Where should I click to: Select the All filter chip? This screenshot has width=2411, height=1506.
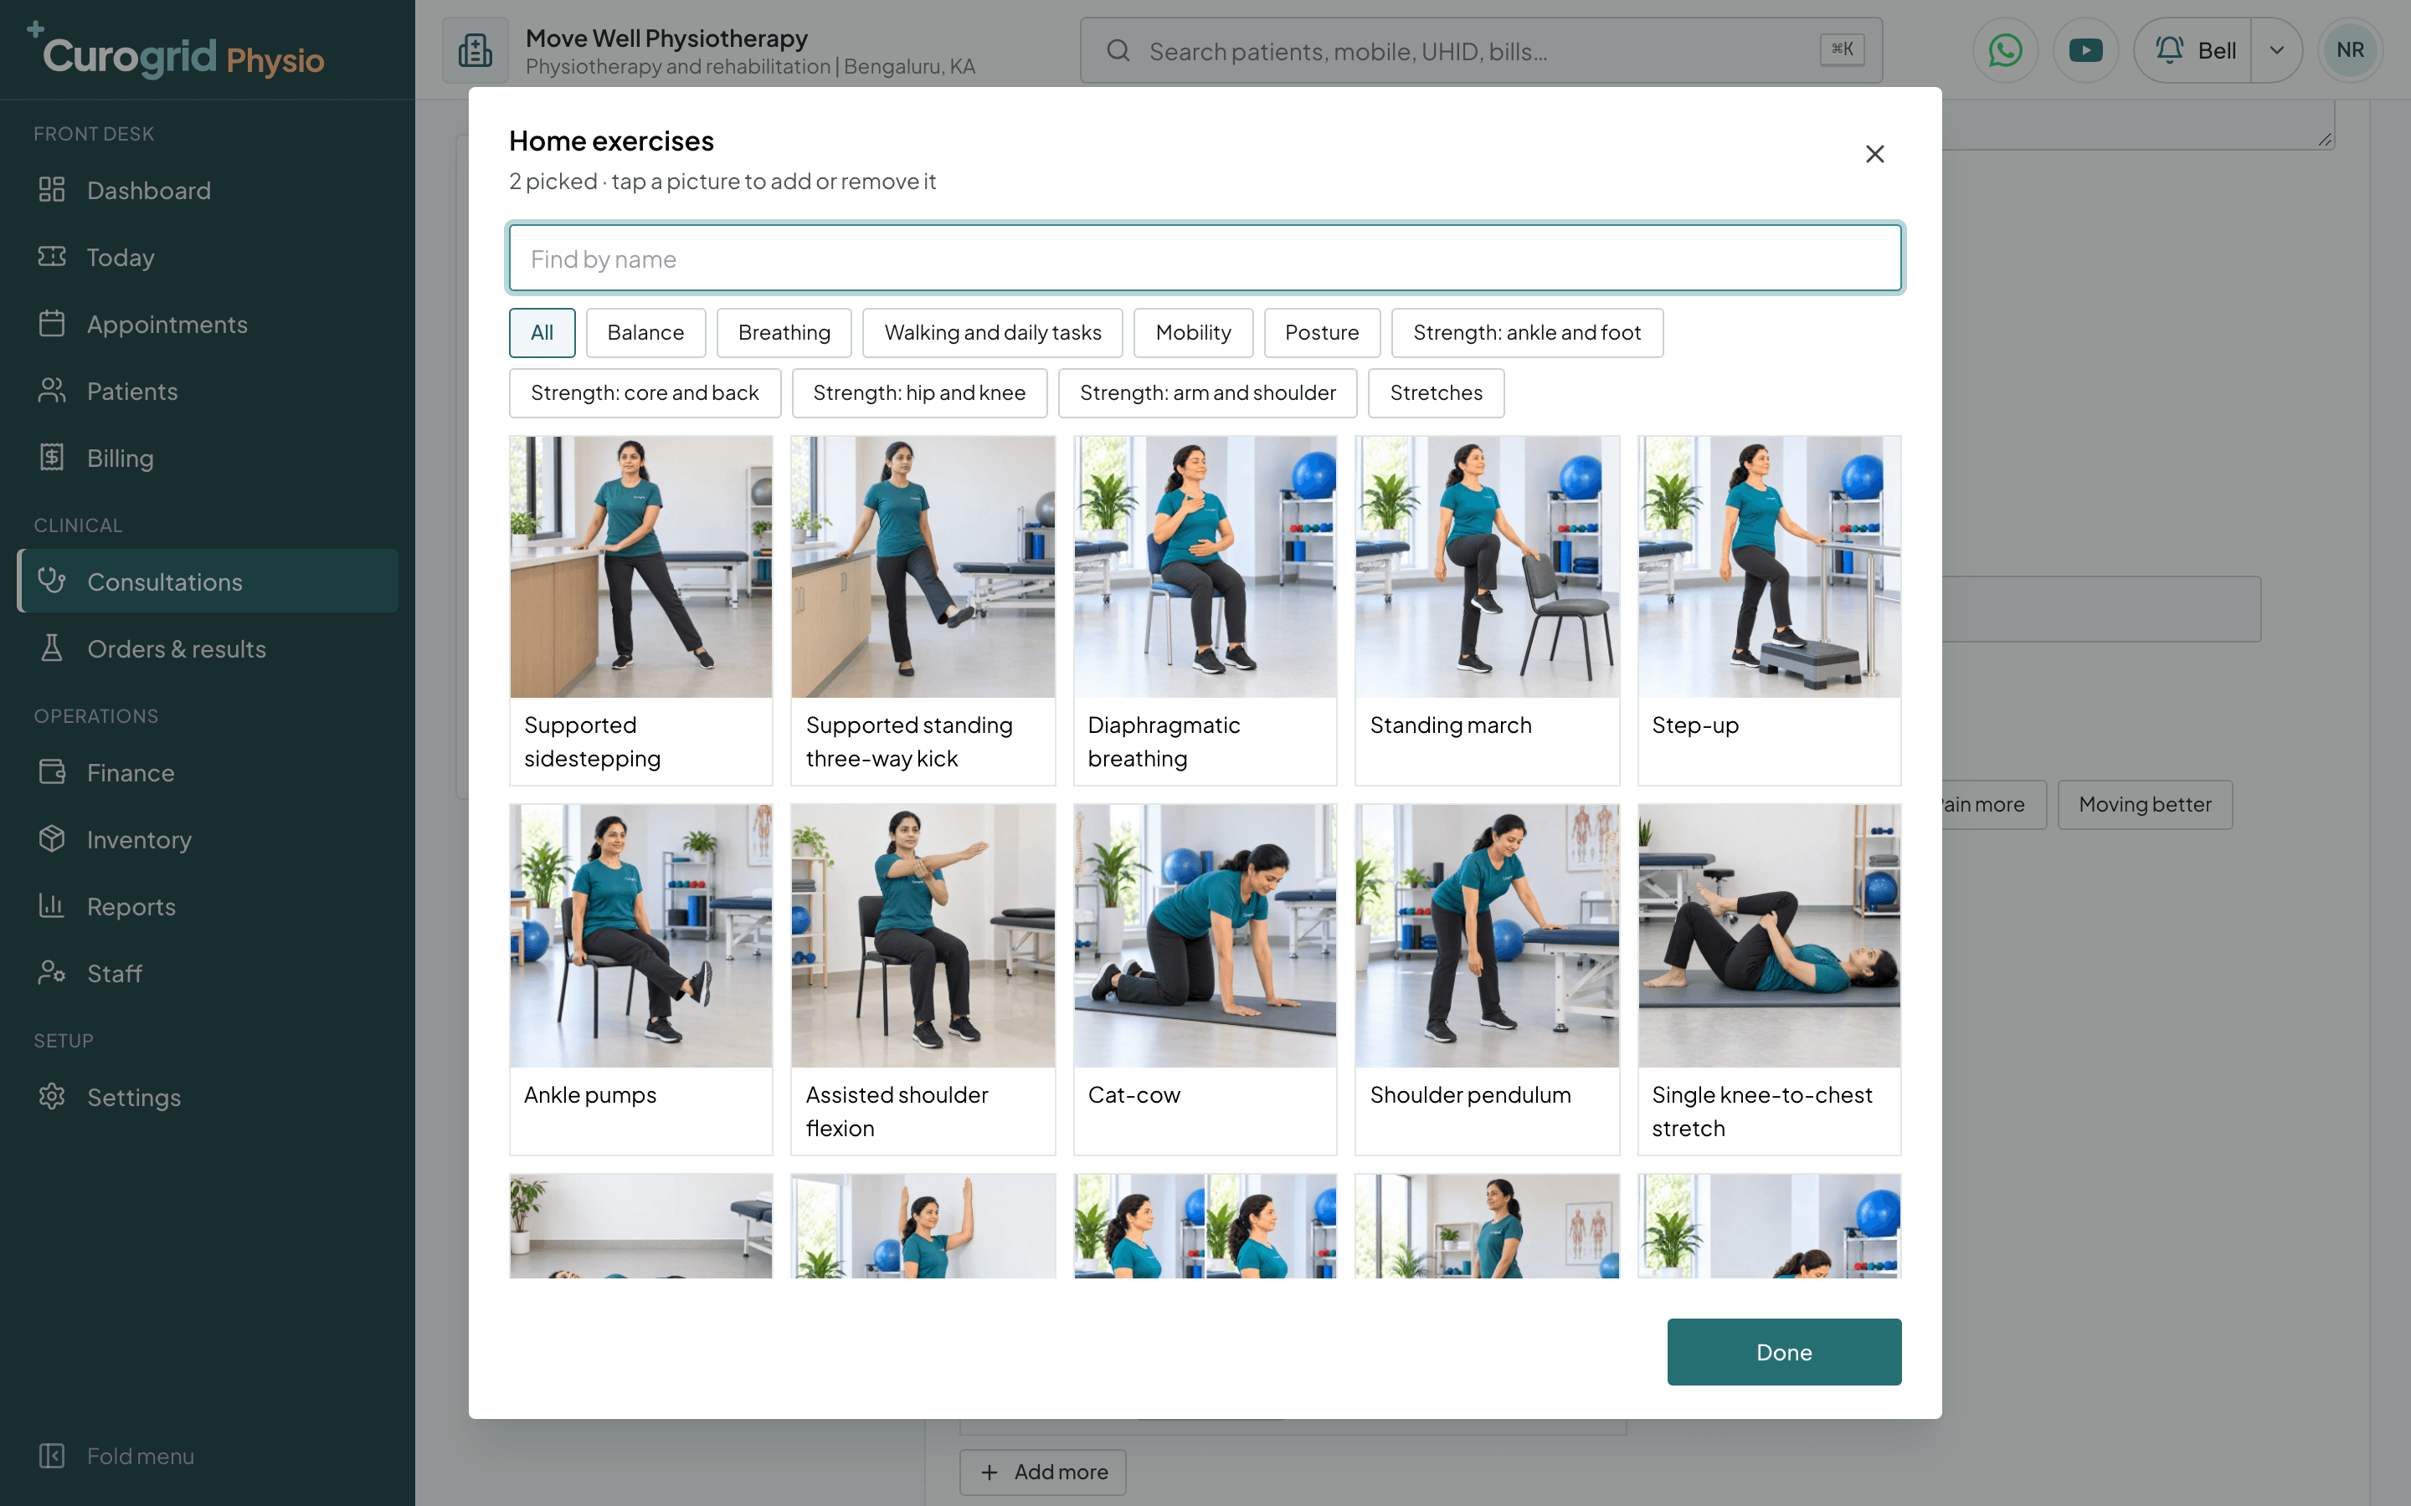(x=542, y=333)
